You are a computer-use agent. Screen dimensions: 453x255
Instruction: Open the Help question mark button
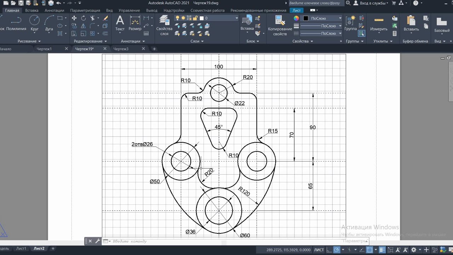coord(416,3)
